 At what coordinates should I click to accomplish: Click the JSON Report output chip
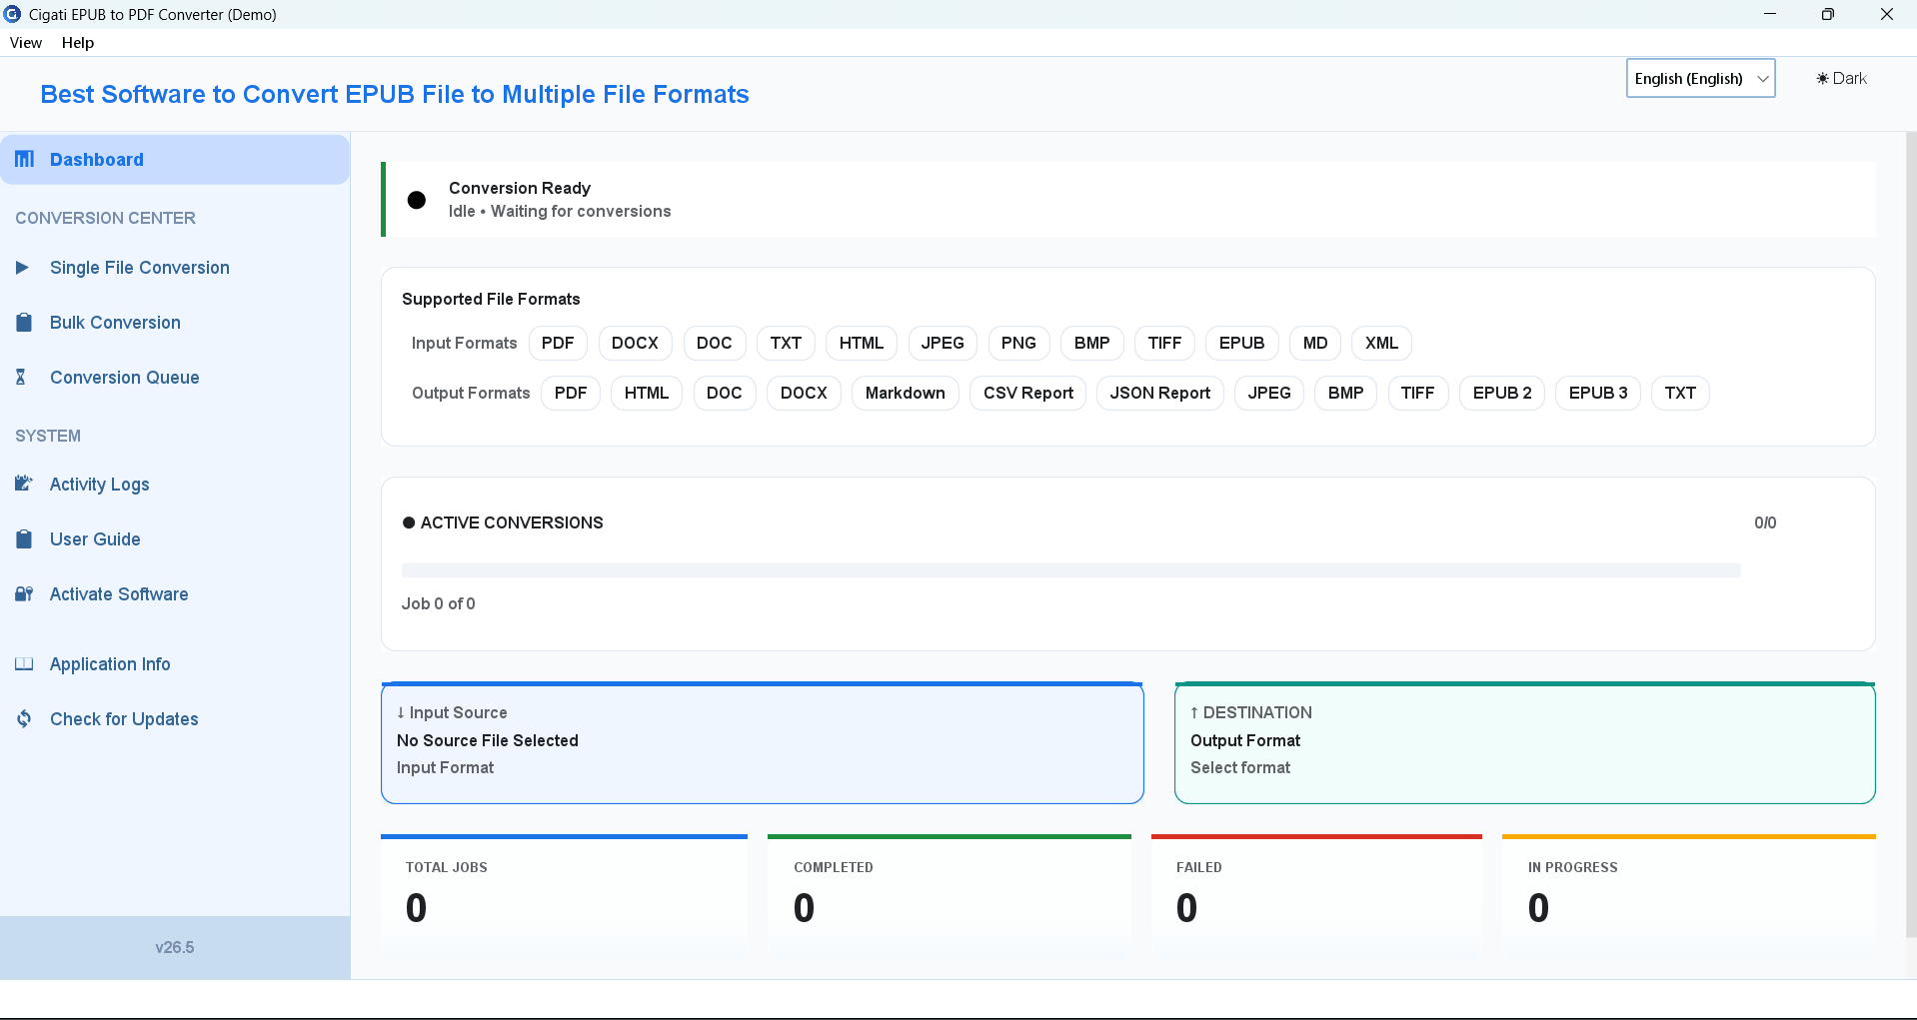coord(1159,393)
